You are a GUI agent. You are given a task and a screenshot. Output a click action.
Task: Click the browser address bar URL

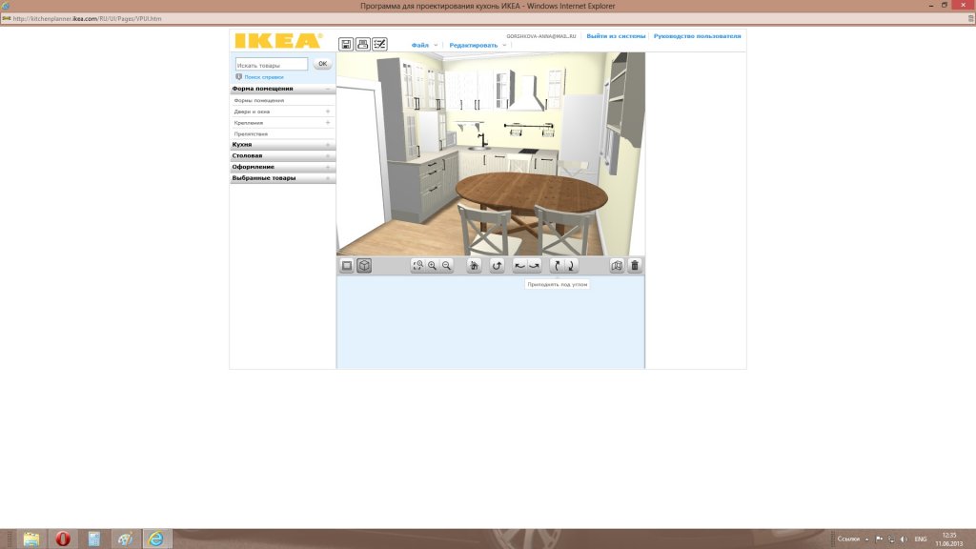87,19
